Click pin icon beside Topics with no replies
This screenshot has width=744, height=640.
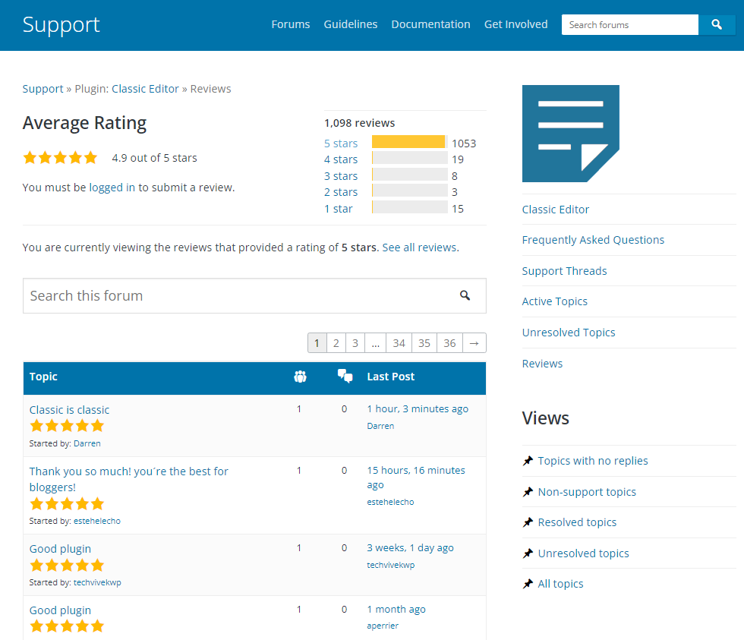pyautogui.click(x=528, y=461)
